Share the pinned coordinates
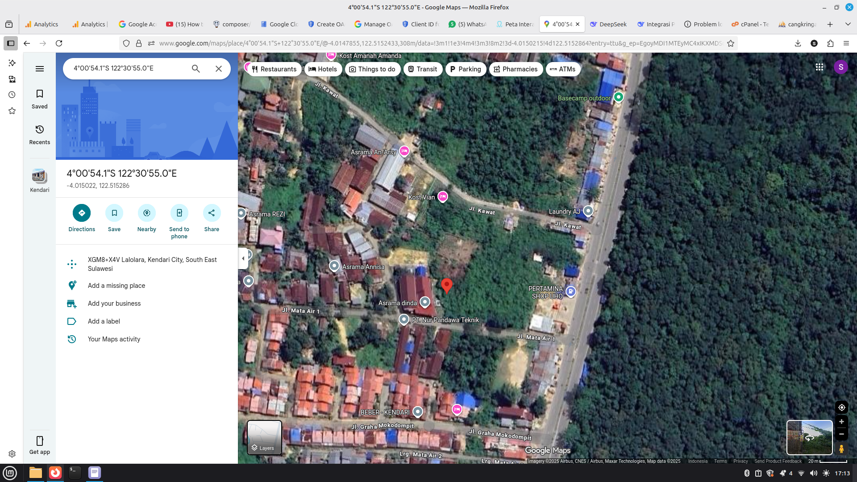The width and height of the screenshot is (857, 482). coord(212,213)
